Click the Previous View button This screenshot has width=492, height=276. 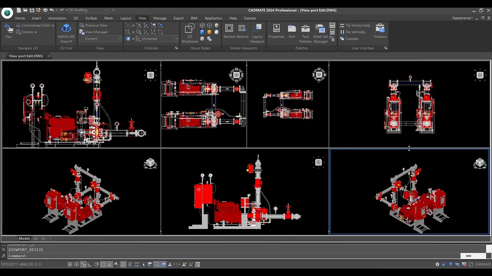click(96, 25)
